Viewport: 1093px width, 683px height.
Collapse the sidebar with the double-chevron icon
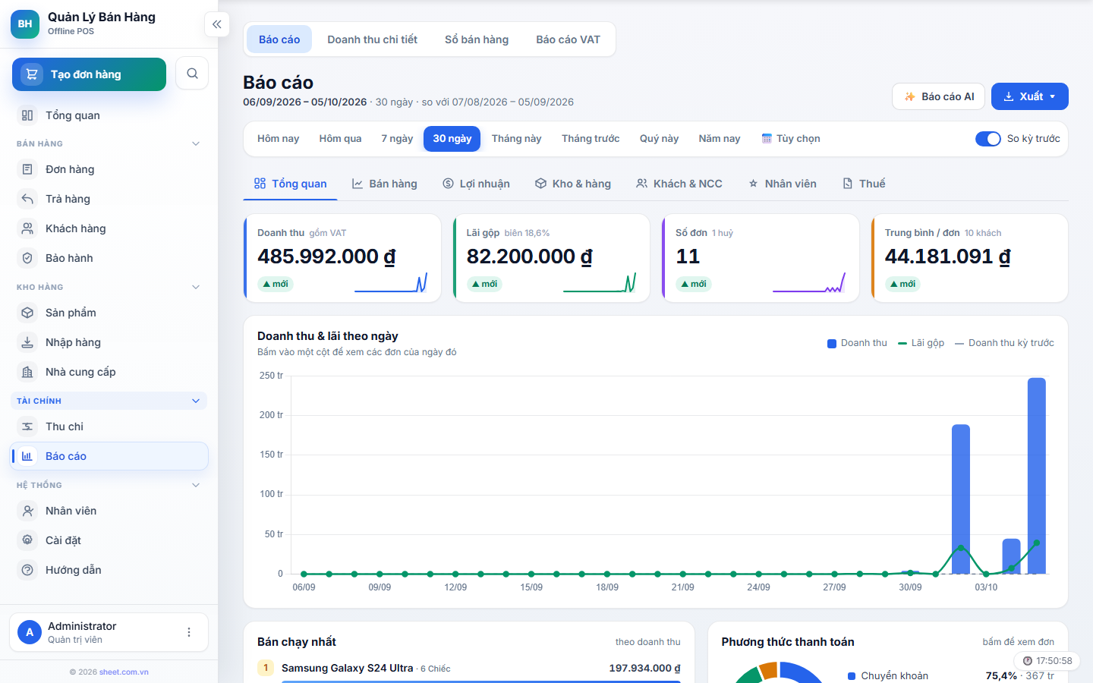tap(217, 24)
